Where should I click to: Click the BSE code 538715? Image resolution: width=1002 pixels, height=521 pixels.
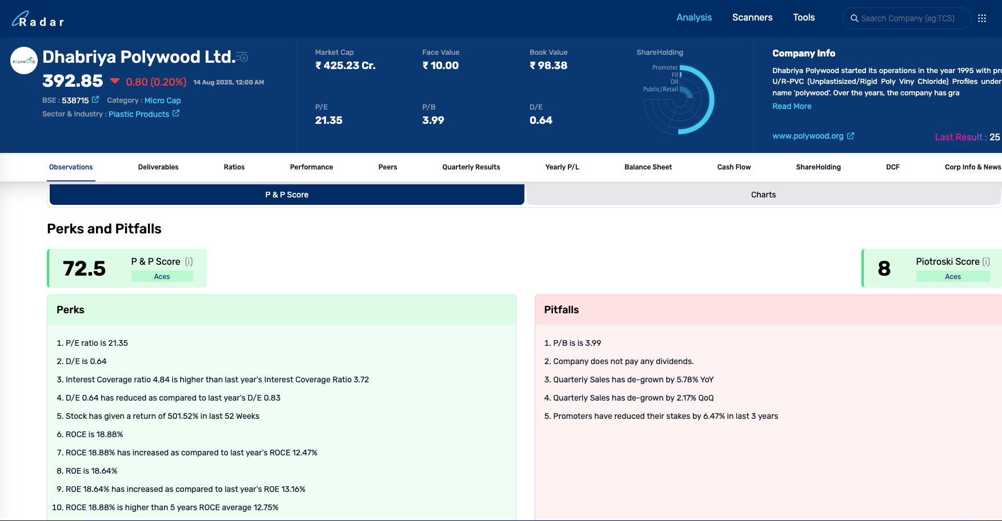tap(75, 100)
